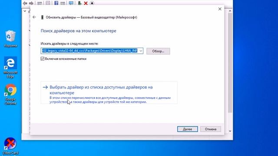Collapse the root tree node in Device Manager

(x=25, y=11)
